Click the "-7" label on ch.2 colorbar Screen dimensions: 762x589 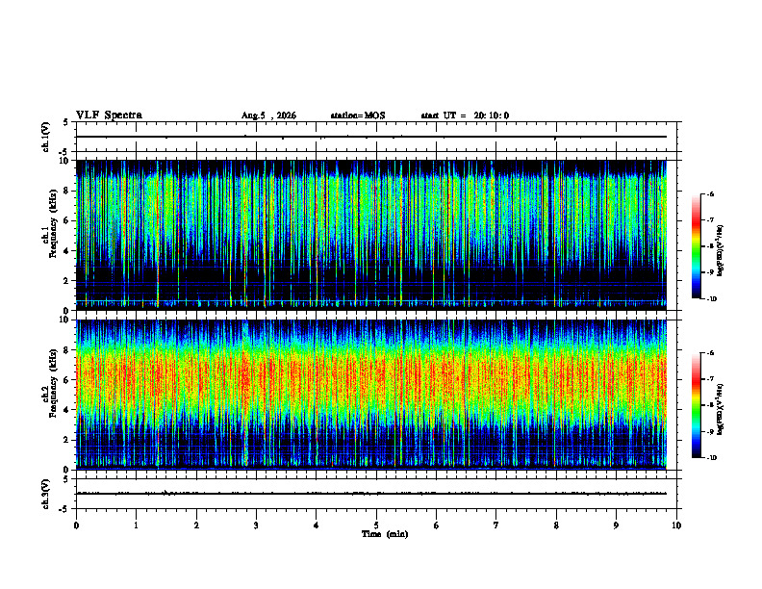[x=710, y=379]
